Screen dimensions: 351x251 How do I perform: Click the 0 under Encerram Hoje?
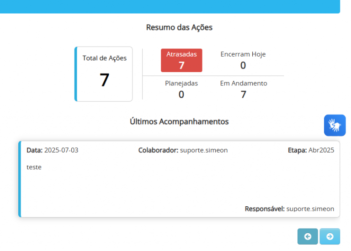pyautogui.click(x=243, y=65)
